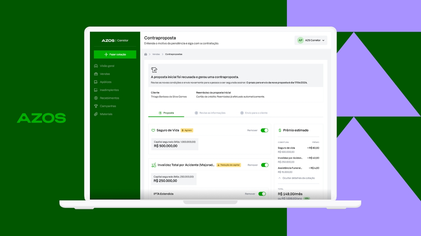Disable the IPTA Estendida toggle

click(262, 193)
